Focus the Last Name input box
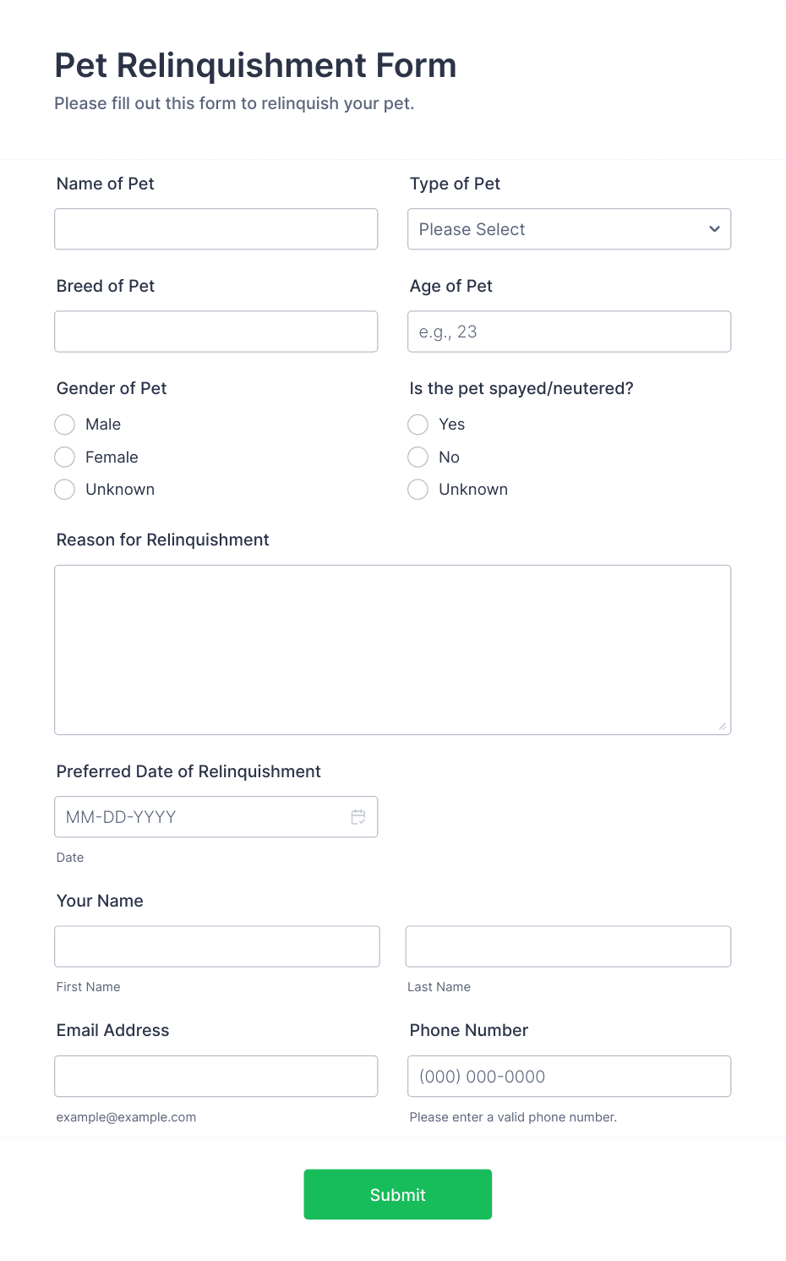The height and width of the screenshot is (1261, 786). (568, 946)
